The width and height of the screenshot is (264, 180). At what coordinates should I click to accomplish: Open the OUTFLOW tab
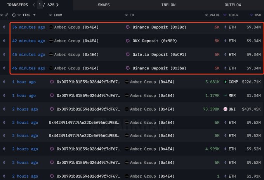click(233, 5)
